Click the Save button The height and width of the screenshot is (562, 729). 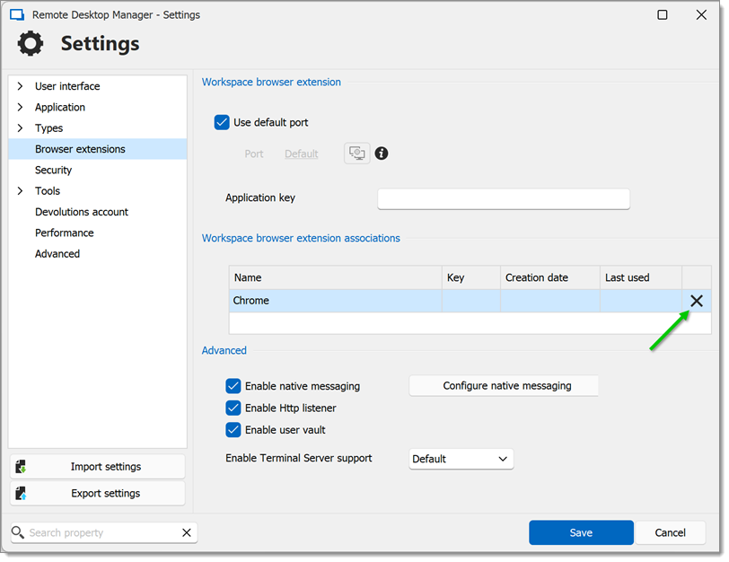[x=581, y=532]
